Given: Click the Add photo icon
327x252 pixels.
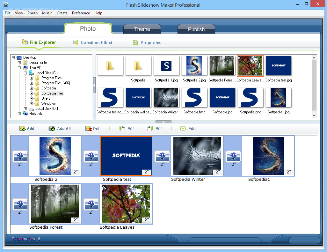Looking at the screenshot, I should pos(23,128).
